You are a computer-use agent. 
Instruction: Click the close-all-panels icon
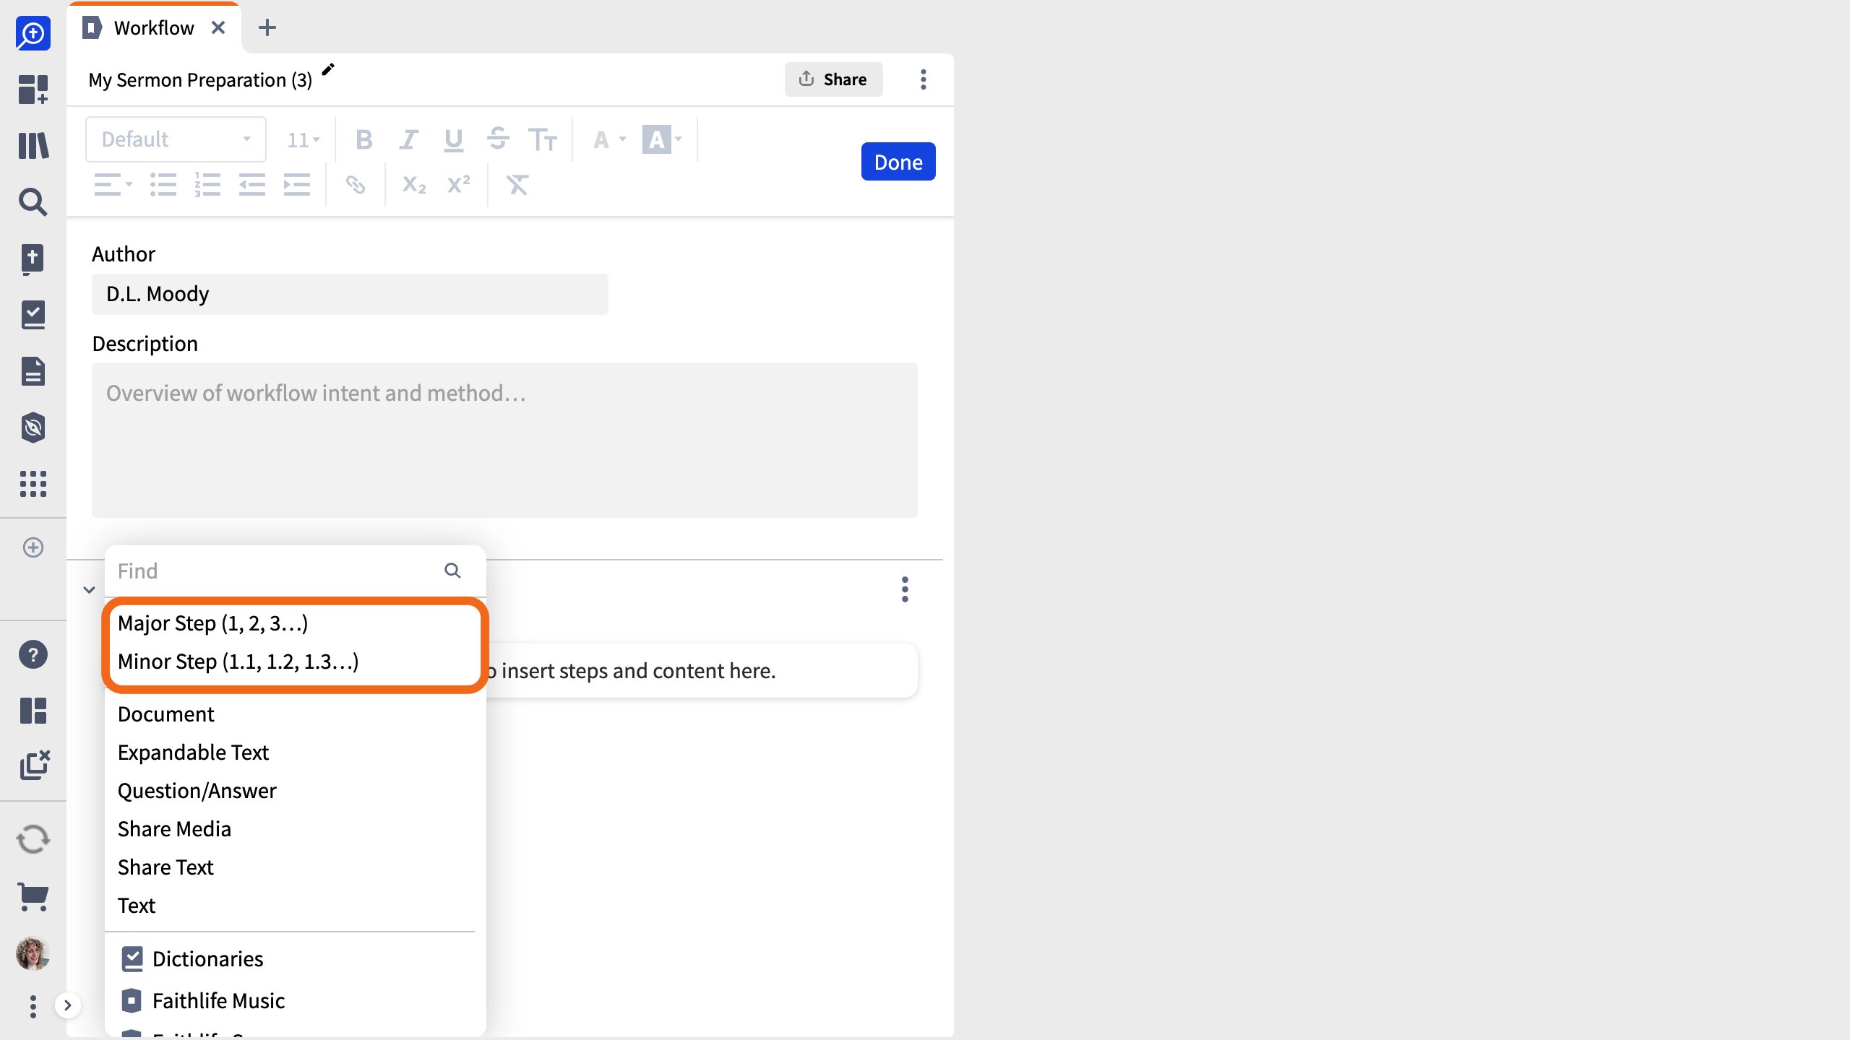[34, 765]
